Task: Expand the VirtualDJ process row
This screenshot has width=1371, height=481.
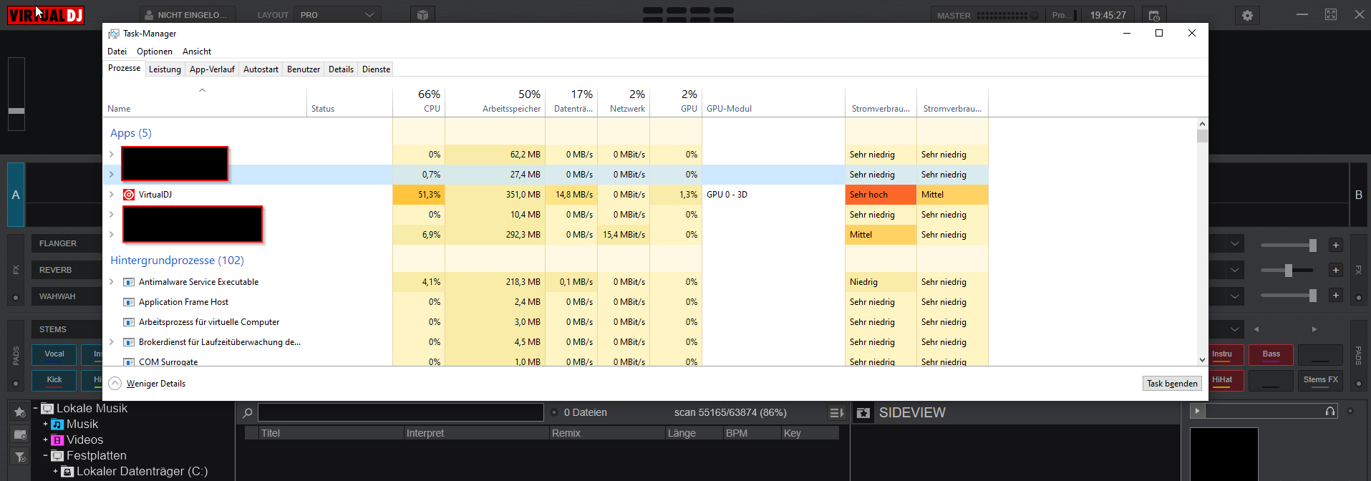Action: pos(112,195)
